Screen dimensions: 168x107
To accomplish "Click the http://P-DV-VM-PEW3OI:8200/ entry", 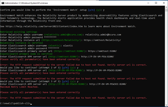I will point(108,84).
